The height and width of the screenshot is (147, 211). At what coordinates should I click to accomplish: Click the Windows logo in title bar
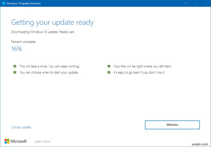click(4, 3)
